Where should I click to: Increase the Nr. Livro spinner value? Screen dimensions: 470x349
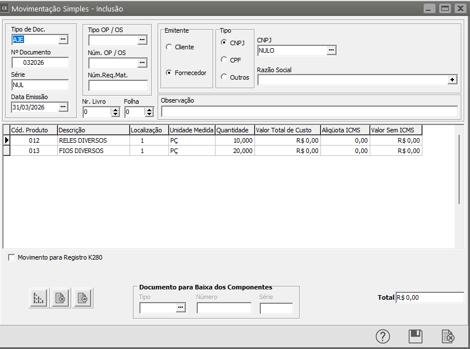[x=115, y=109]
